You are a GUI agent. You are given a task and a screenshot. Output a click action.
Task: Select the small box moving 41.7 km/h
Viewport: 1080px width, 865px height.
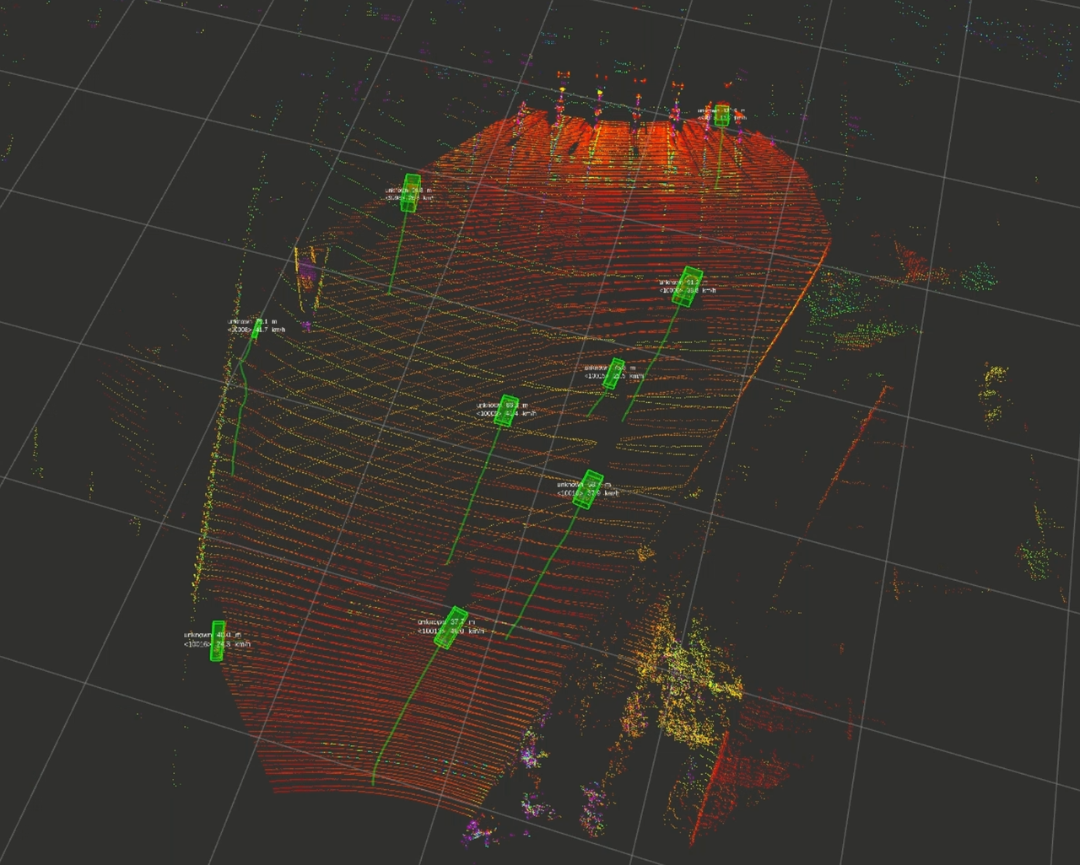click(256, 330)
